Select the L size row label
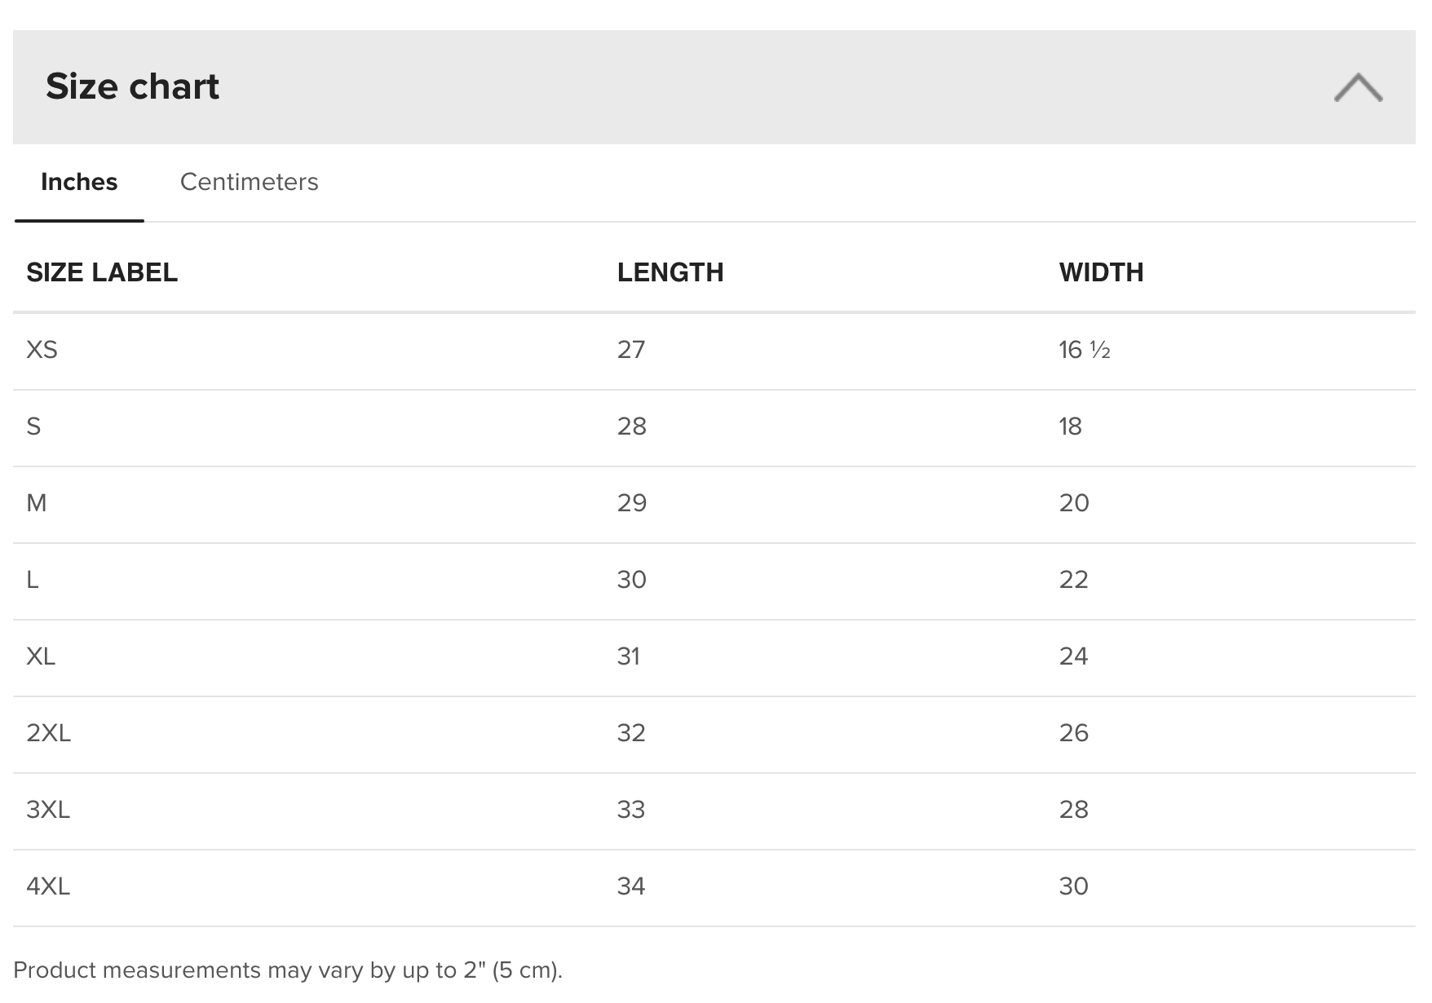The height and width of the screenshot is (1003, 1432). (x=33, y=580)
